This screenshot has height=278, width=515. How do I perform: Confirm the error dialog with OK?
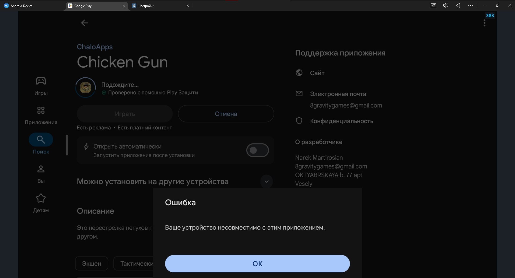tap(257, 264)
